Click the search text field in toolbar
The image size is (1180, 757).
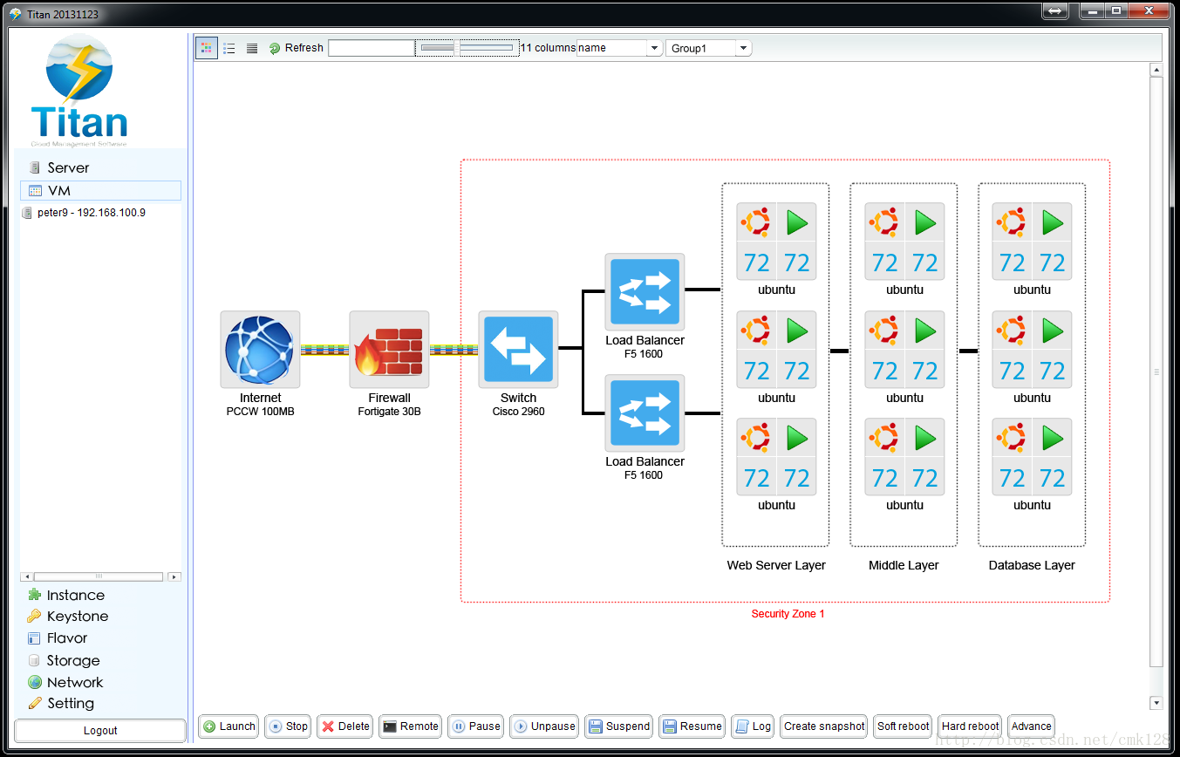[372, 48]
